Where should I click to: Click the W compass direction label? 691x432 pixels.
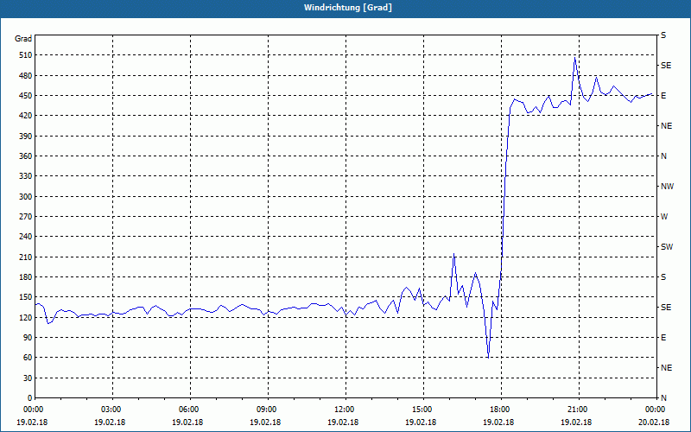(x=664, y=217)
